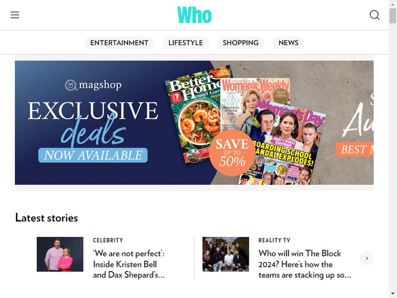Click the Save up to 50% badge
Image resolution: width=397 pixels, height=298 pixels.
point(232,153)
